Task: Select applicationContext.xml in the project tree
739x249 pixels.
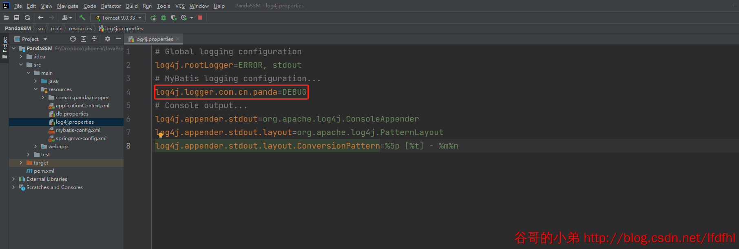Action: pos(82,105)
